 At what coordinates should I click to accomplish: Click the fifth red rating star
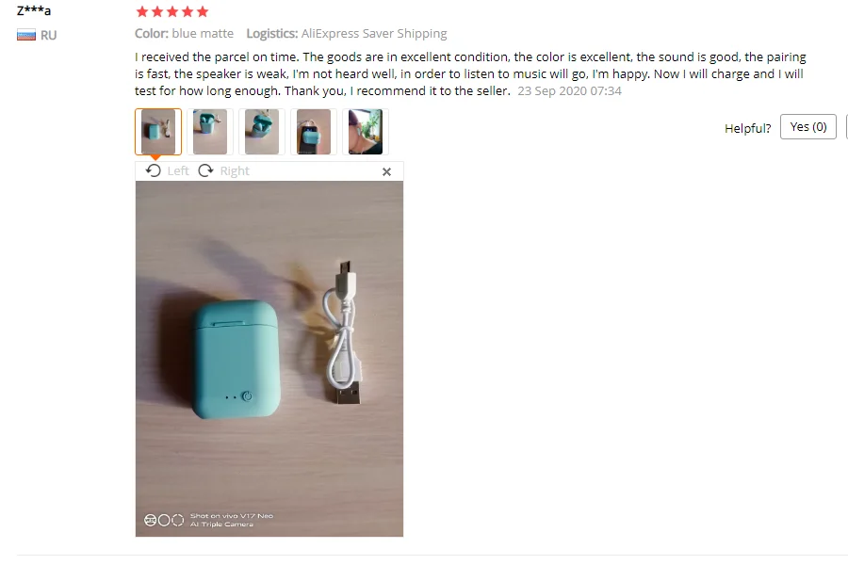(x=203, y=11)
